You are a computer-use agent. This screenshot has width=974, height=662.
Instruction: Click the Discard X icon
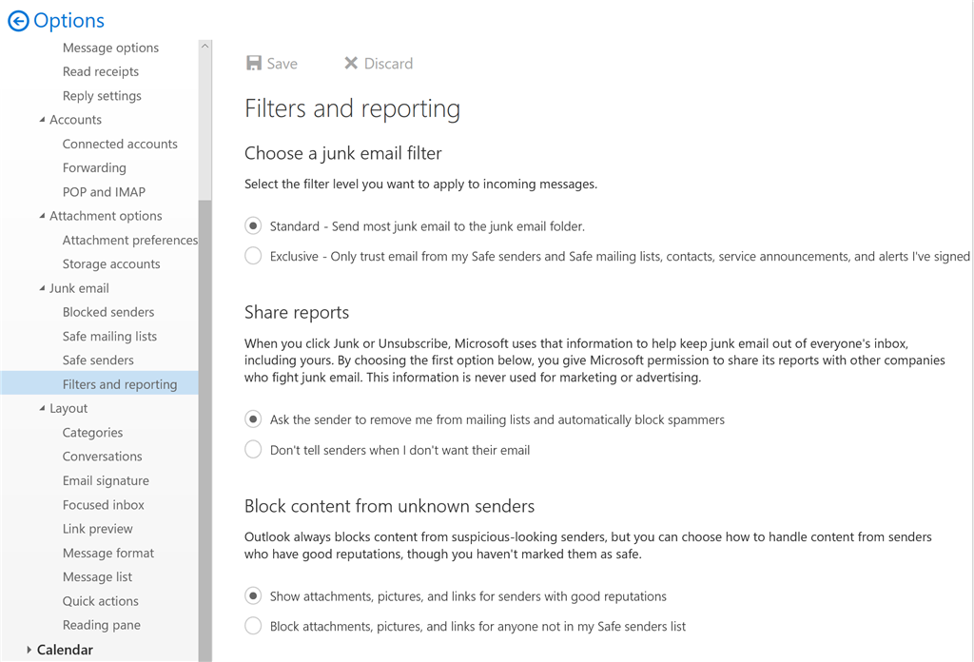[351, 64]
